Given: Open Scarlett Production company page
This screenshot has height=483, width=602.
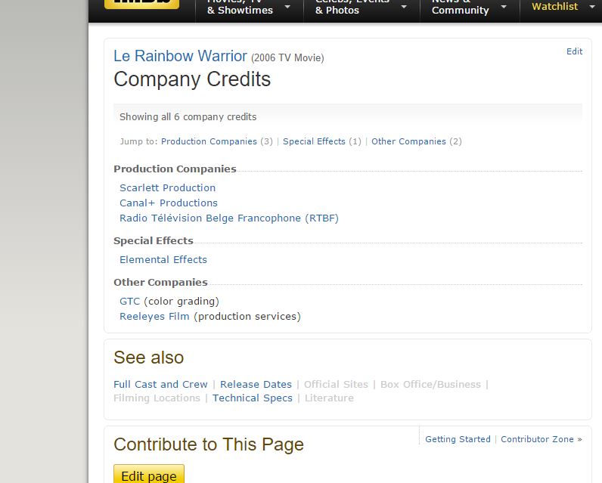Looking at the screenshot, I should [167, 187].
